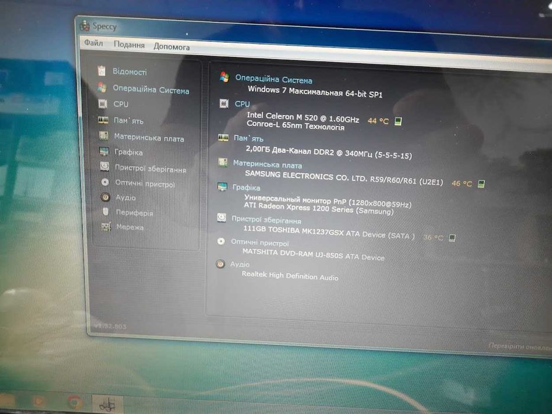Click the sidebar monitor graphics icon
Viewport: 552px width, 414px height.
(x=104, y=151)
